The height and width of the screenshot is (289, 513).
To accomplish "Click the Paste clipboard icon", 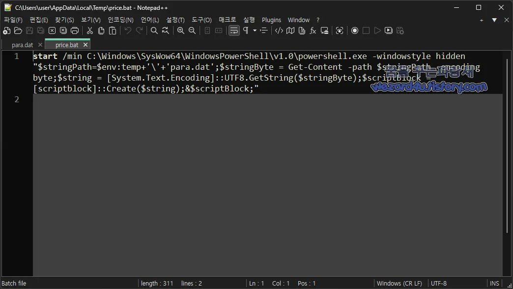I will [113, 31].
